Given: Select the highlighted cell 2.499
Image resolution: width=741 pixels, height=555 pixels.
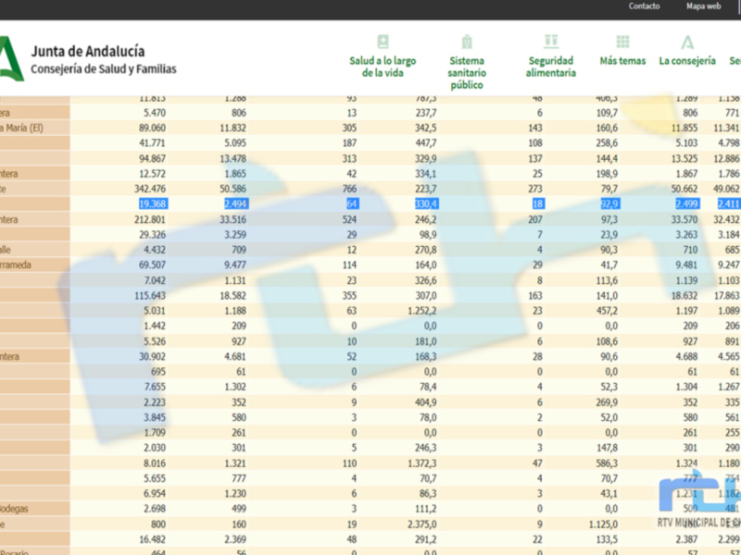Looking at the screenshot, I should coord(687,203).
